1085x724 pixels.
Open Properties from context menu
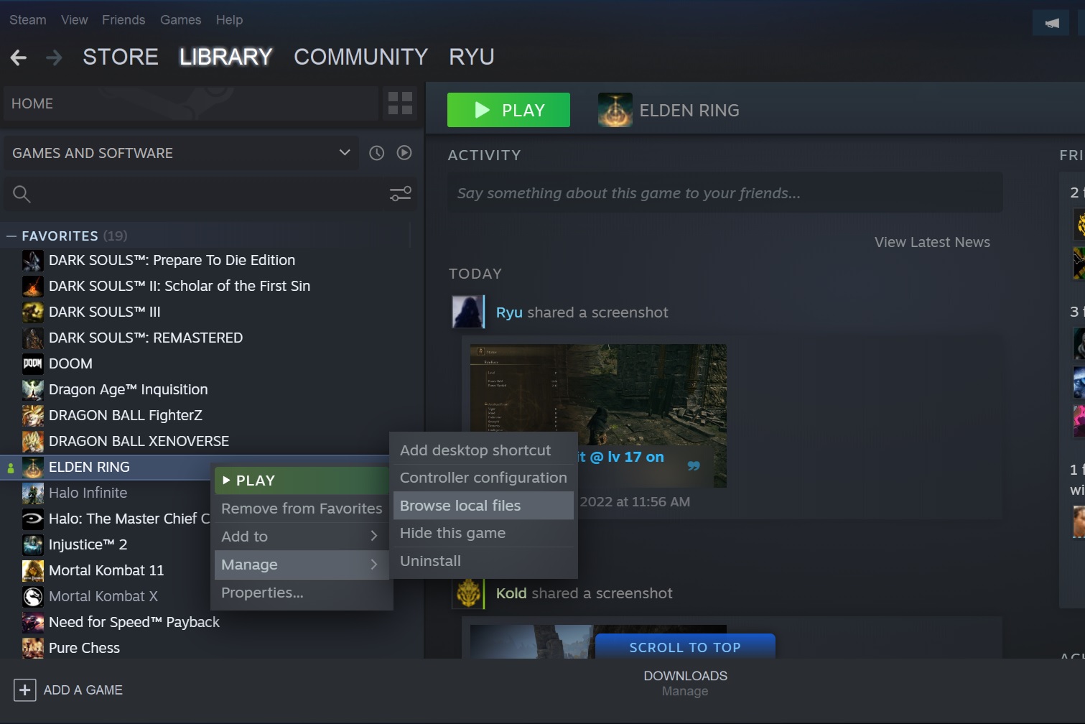tap(302, 593)
